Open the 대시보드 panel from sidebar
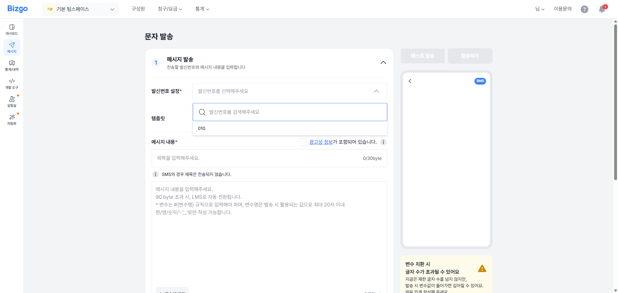This screenshot has width=618, height=293. coord(12,29)
